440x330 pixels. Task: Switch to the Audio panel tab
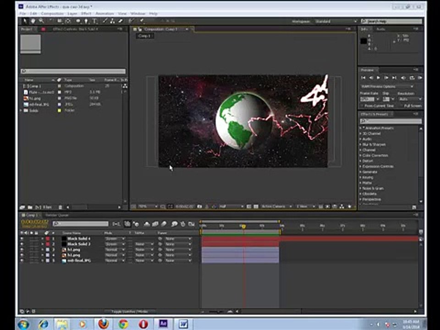pos(380,29)
